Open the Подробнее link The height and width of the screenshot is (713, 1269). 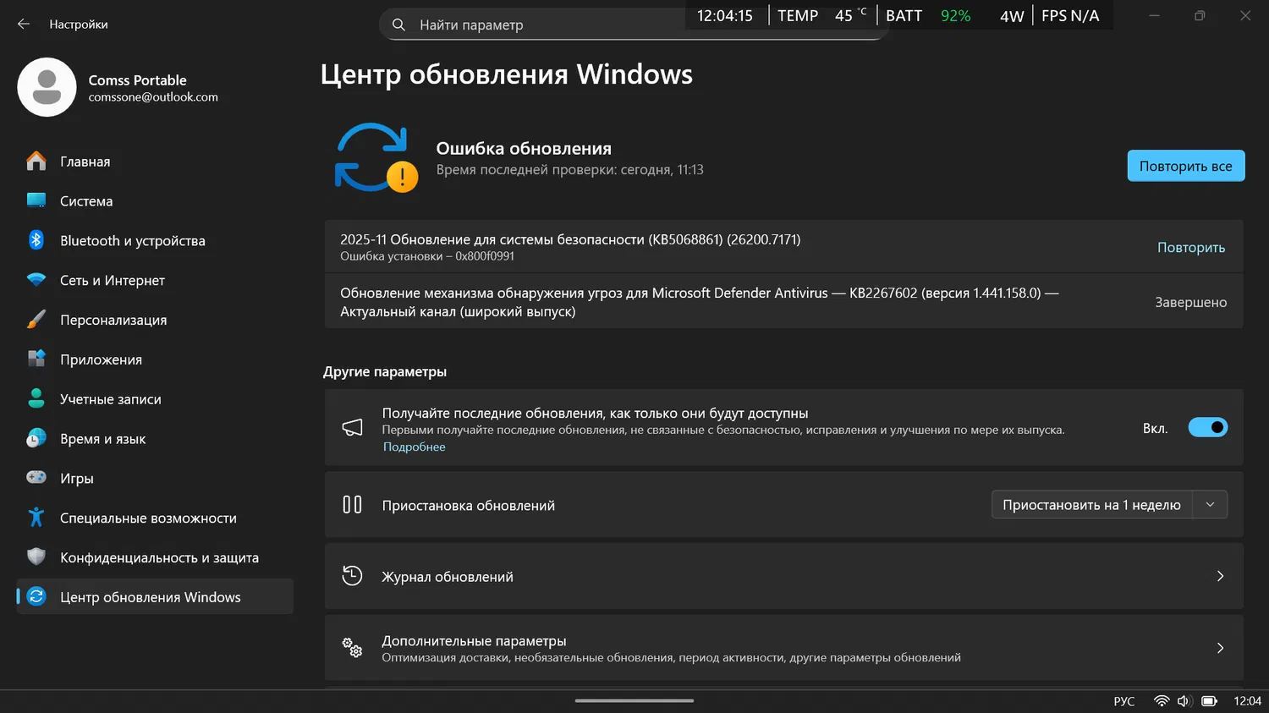pyautogui.click(x=415, y=447)
